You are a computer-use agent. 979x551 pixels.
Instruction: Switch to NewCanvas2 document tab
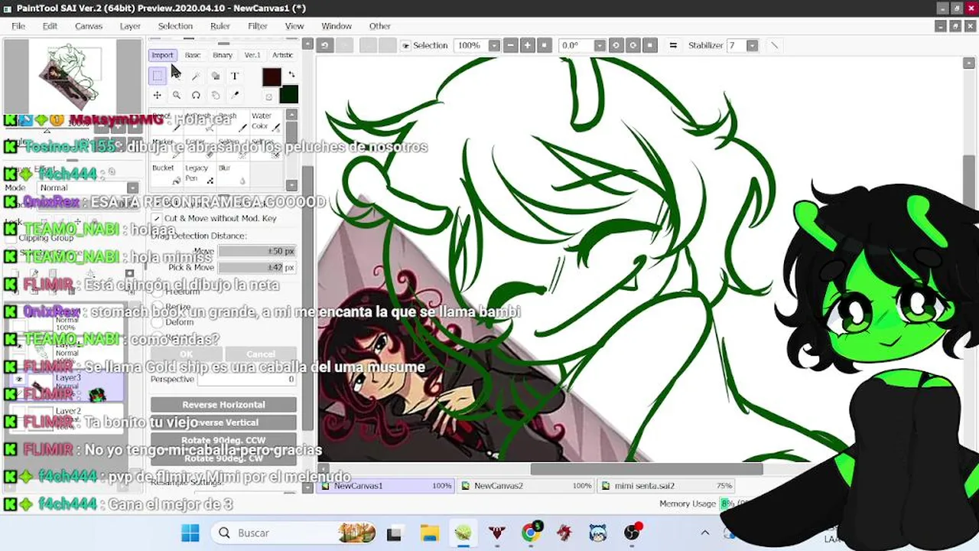[x=526, y=486]
